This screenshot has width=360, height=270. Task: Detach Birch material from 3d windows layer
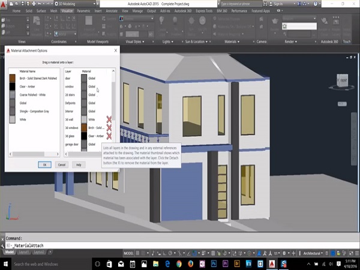[109, 128]
